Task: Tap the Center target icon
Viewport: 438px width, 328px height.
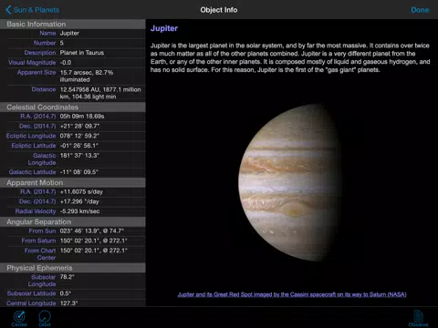Action: [x=19, y=317]
